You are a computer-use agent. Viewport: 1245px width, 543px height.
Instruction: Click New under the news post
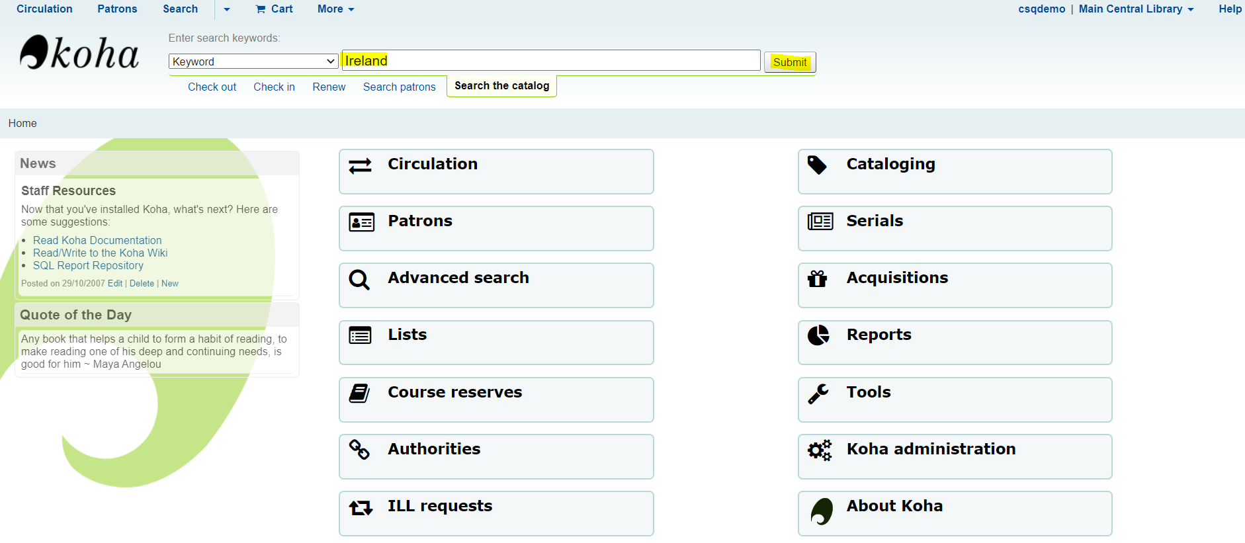170,284
